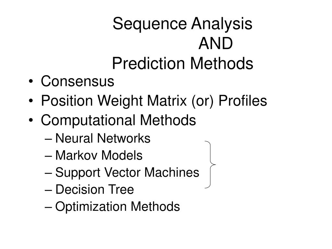The height and width of the screenshot is (249, 332).
Task: Select the 'Markov Models' sub-item
Action: tap(99, 155)
